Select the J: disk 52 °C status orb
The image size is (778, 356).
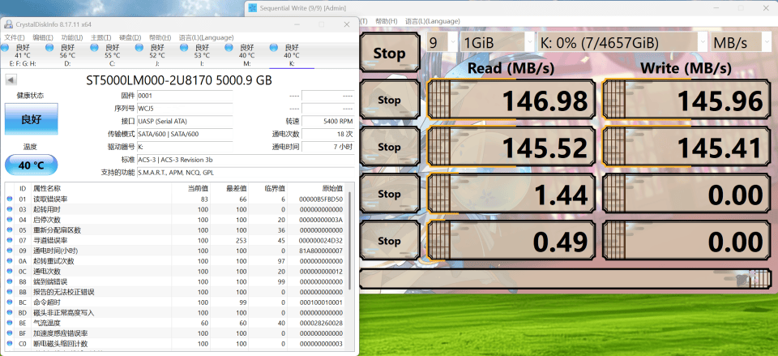pyautogui.click(x=139, y=47)
